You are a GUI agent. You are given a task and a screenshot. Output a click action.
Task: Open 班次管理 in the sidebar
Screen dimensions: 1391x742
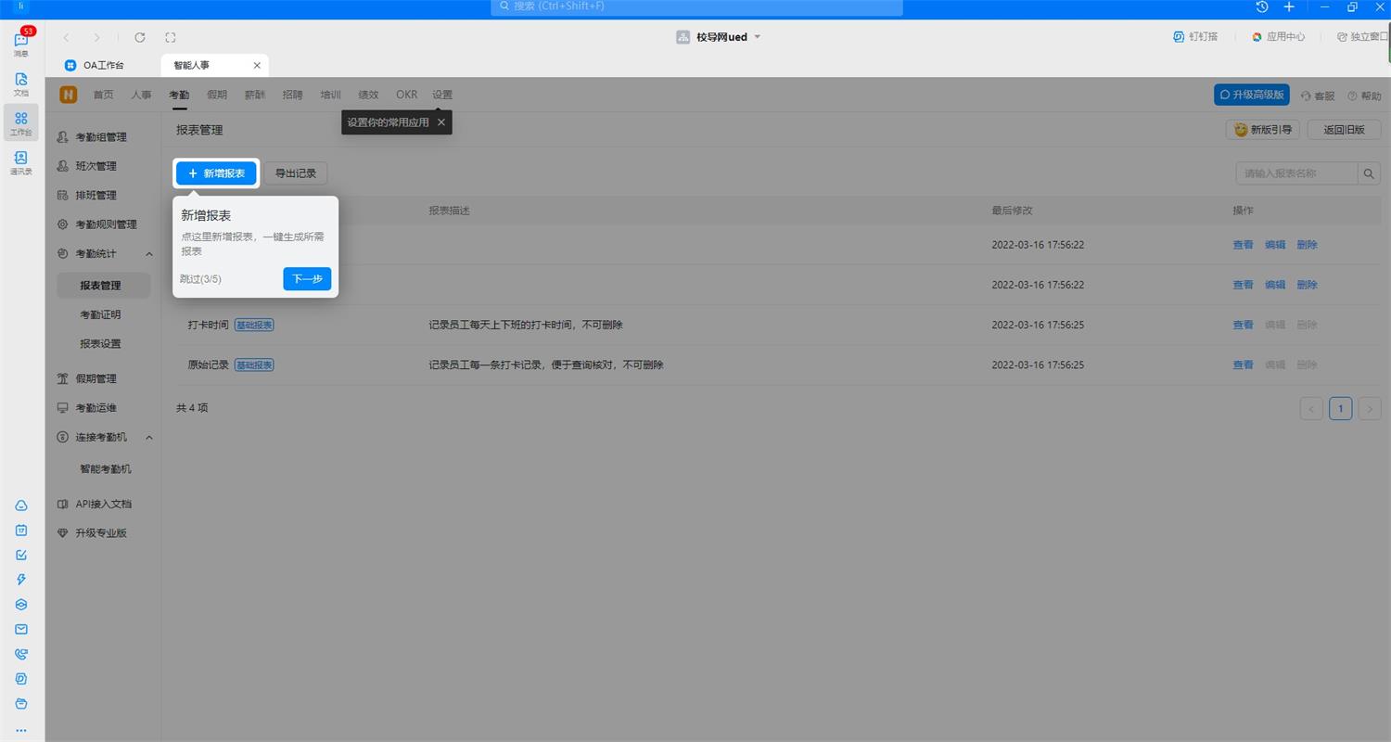pyautogui.click(x=96, y=166)
